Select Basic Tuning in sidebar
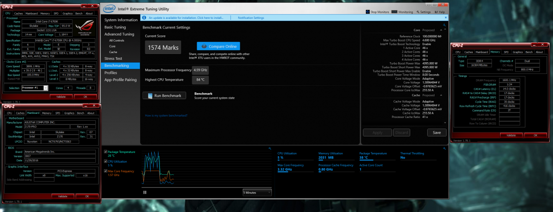This screenshot has width=553, height=212. (115, 27)
